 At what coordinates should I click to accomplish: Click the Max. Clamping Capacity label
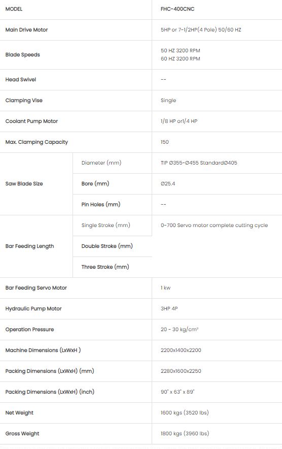tap(37, 142)
